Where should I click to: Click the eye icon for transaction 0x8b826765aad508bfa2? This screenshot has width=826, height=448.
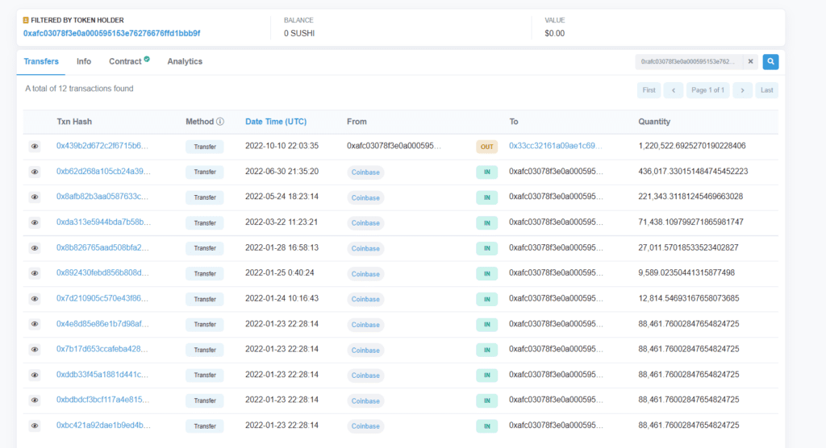[35, 248]
